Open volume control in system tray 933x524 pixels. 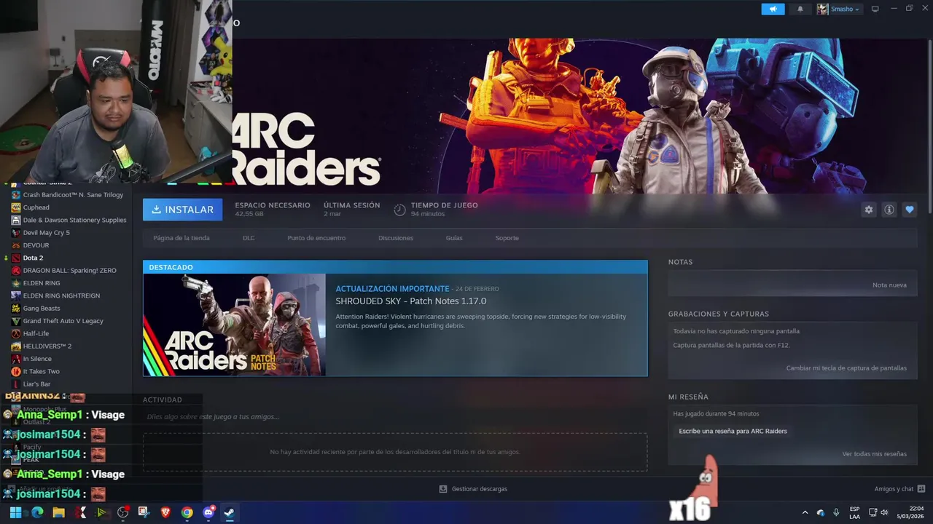click(884, 512)
